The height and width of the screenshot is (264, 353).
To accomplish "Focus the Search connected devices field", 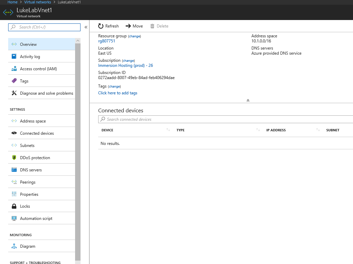I will (226, 119).
